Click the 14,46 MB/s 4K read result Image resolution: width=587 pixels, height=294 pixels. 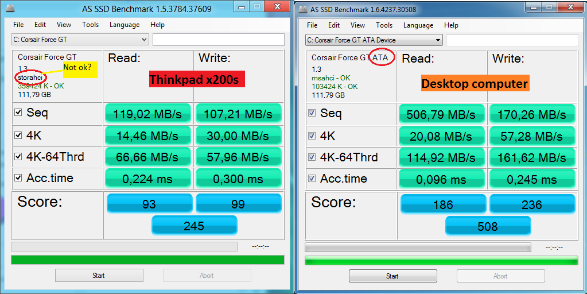[x=148, y=136]
